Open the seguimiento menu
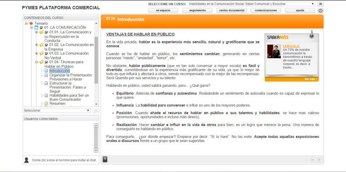This screenshot has width=346, height=172. (x=197, y=11)
